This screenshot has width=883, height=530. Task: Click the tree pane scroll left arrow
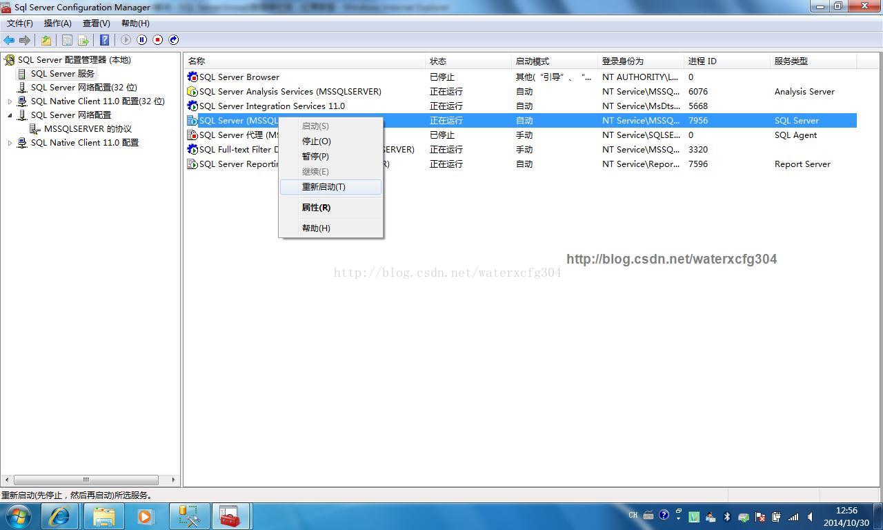(x=7, y=480)
